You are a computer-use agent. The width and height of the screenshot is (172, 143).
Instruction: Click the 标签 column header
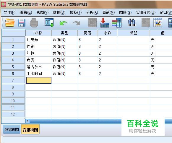coord(134,33)
